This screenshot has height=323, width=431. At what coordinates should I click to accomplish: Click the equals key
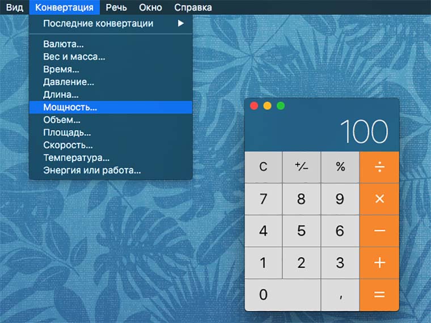pos(379,295)
